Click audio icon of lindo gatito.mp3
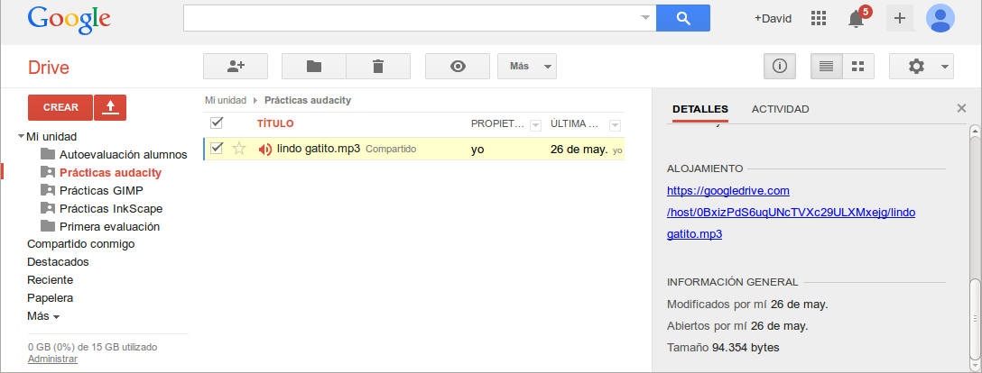The image size is (982, 373). click(x=265, y=150)
